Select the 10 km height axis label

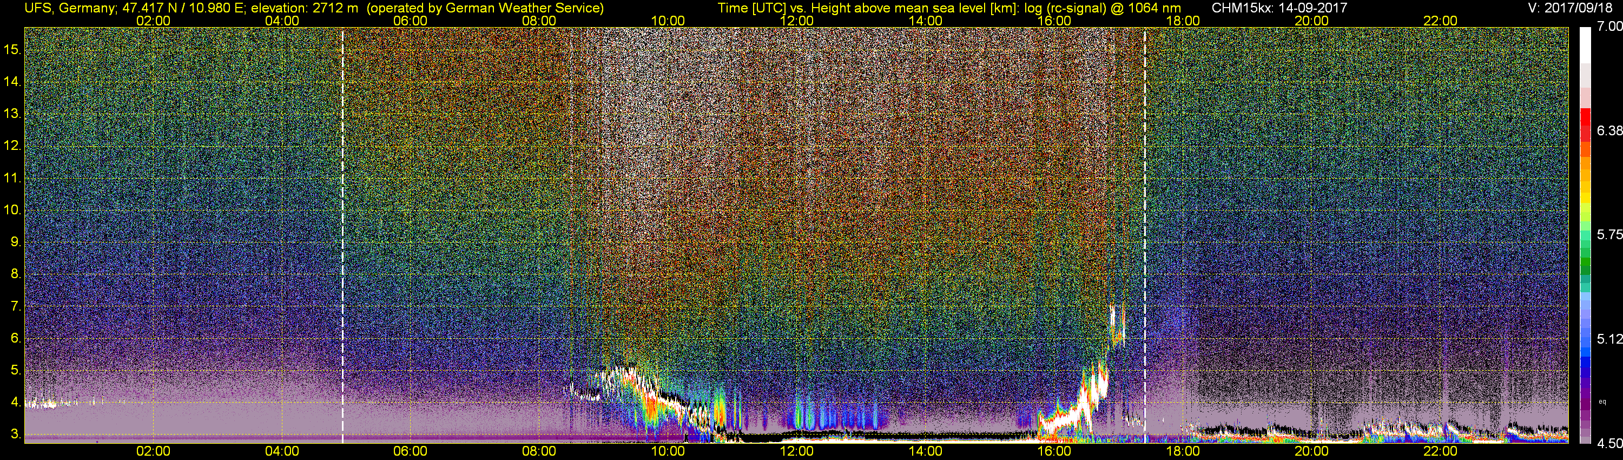pyautogui.click(x=13, y=210)
